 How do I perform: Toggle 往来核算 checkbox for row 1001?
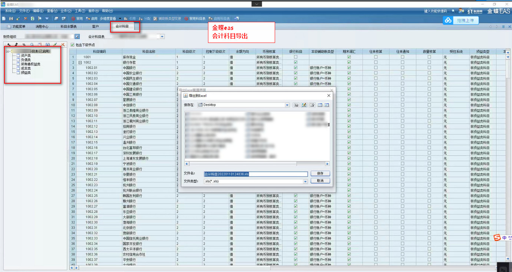coord(376,57)
